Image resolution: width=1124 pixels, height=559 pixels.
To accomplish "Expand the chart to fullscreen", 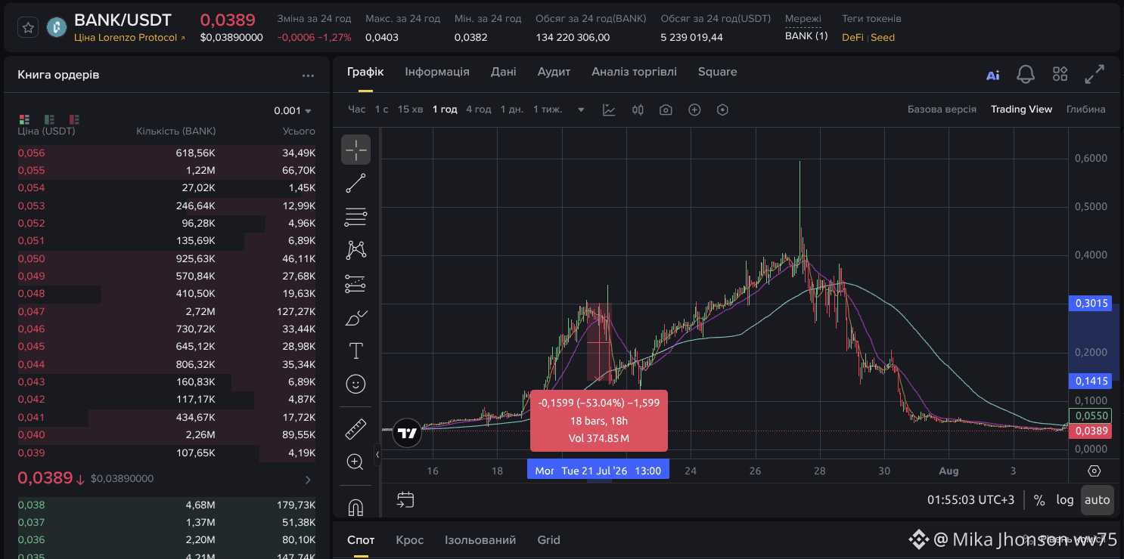I will click(x=1095, y=74).
